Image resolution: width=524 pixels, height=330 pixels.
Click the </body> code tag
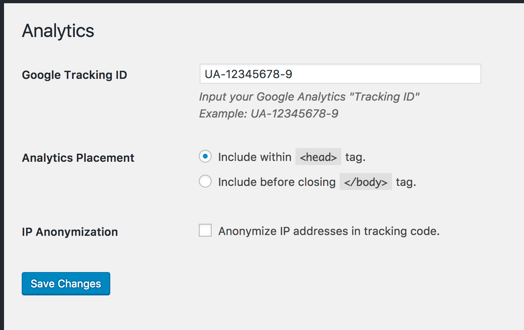(x=366, y=182)
